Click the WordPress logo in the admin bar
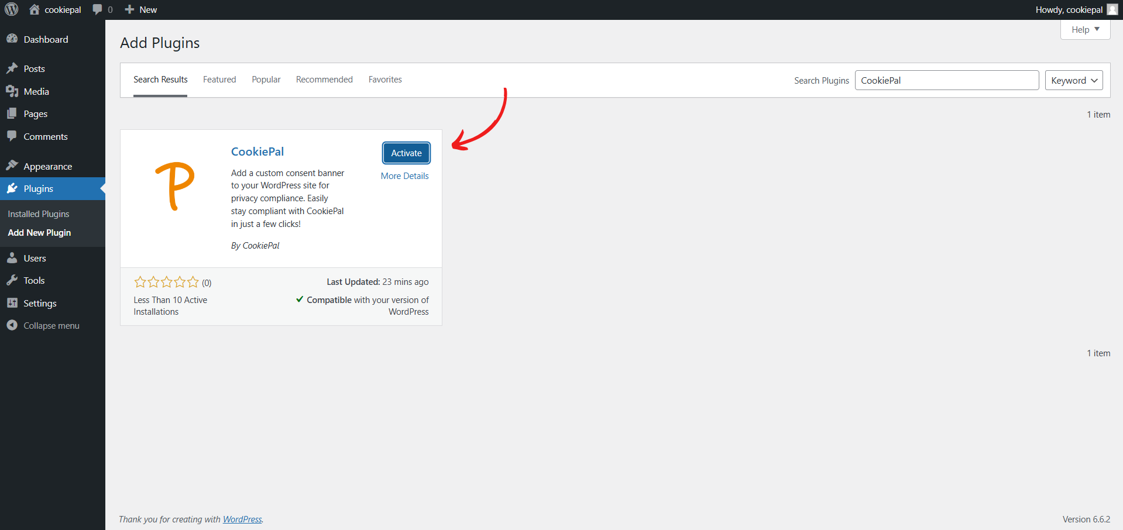This screenshot has width=1123, height=530. coord(11,9)
